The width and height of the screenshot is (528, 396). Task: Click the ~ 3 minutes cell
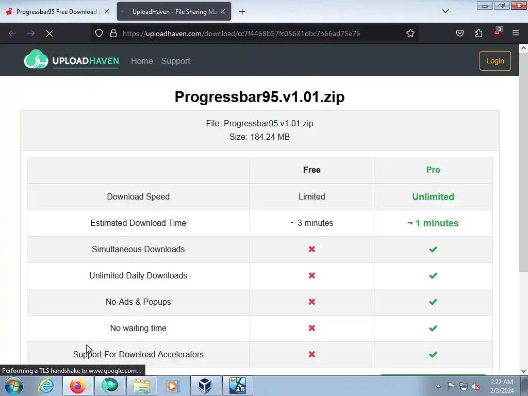tap(312, 223)
